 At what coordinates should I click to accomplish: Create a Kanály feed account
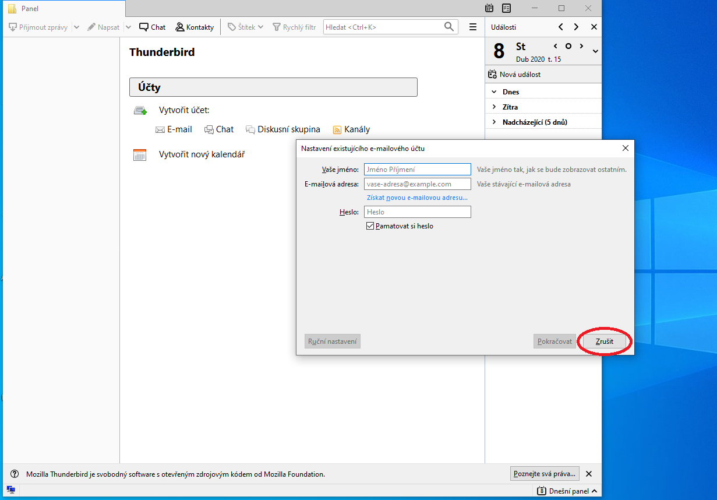(351, 130)
